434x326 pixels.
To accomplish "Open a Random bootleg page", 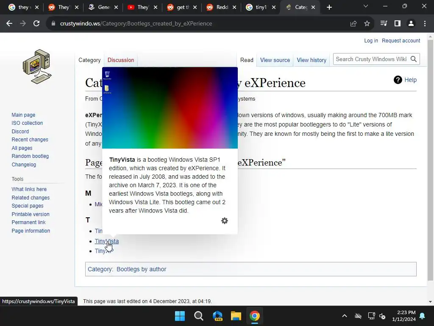I will [x=30, y=156].
